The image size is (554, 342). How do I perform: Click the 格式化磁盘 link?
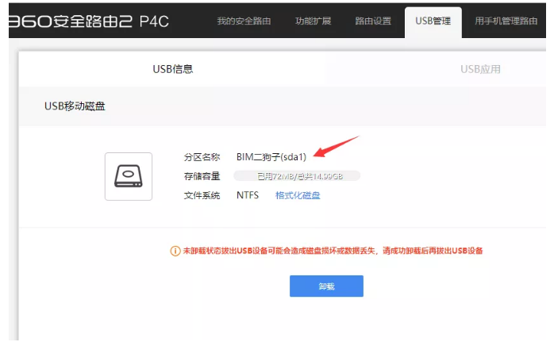(x=298, y=195)
